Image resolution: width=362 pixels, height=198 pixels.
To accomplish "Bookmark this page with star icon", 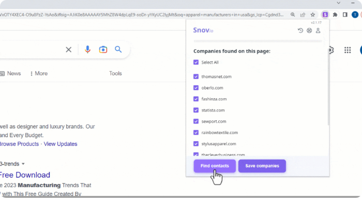I will 312,15.
